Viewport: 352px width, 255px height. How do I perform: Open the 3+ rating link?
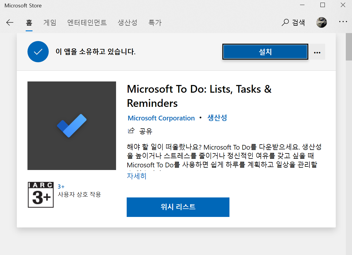[61, 187]
